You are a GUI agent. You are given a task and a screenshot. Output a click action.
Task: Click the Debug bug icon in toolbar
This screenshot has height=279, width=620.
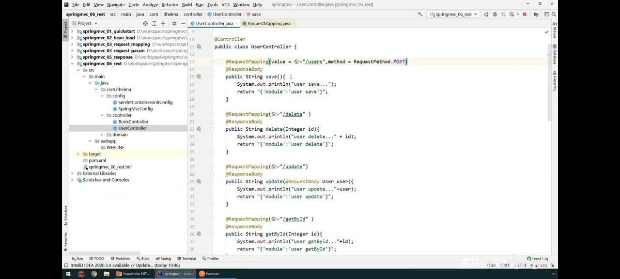tap(495, 15)
